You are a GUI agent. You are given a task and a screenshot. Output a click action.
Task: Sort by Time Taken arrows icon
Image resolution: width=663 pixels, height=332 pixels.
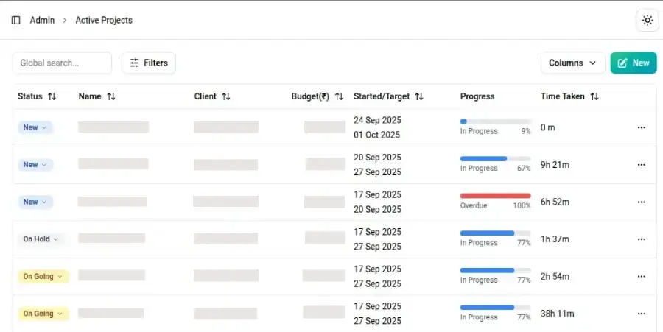coord(594,96)
